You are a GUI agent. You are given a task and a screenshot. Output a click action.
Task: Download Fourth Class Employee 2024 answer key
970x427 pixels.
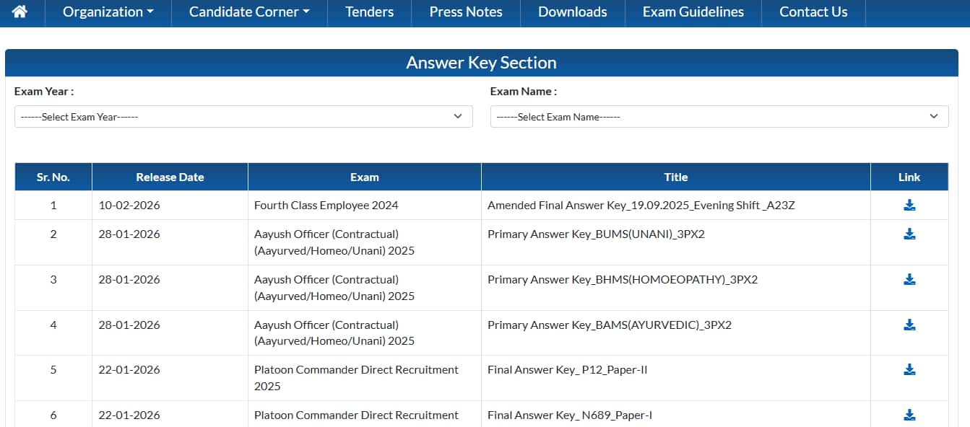tap(909, 206)
